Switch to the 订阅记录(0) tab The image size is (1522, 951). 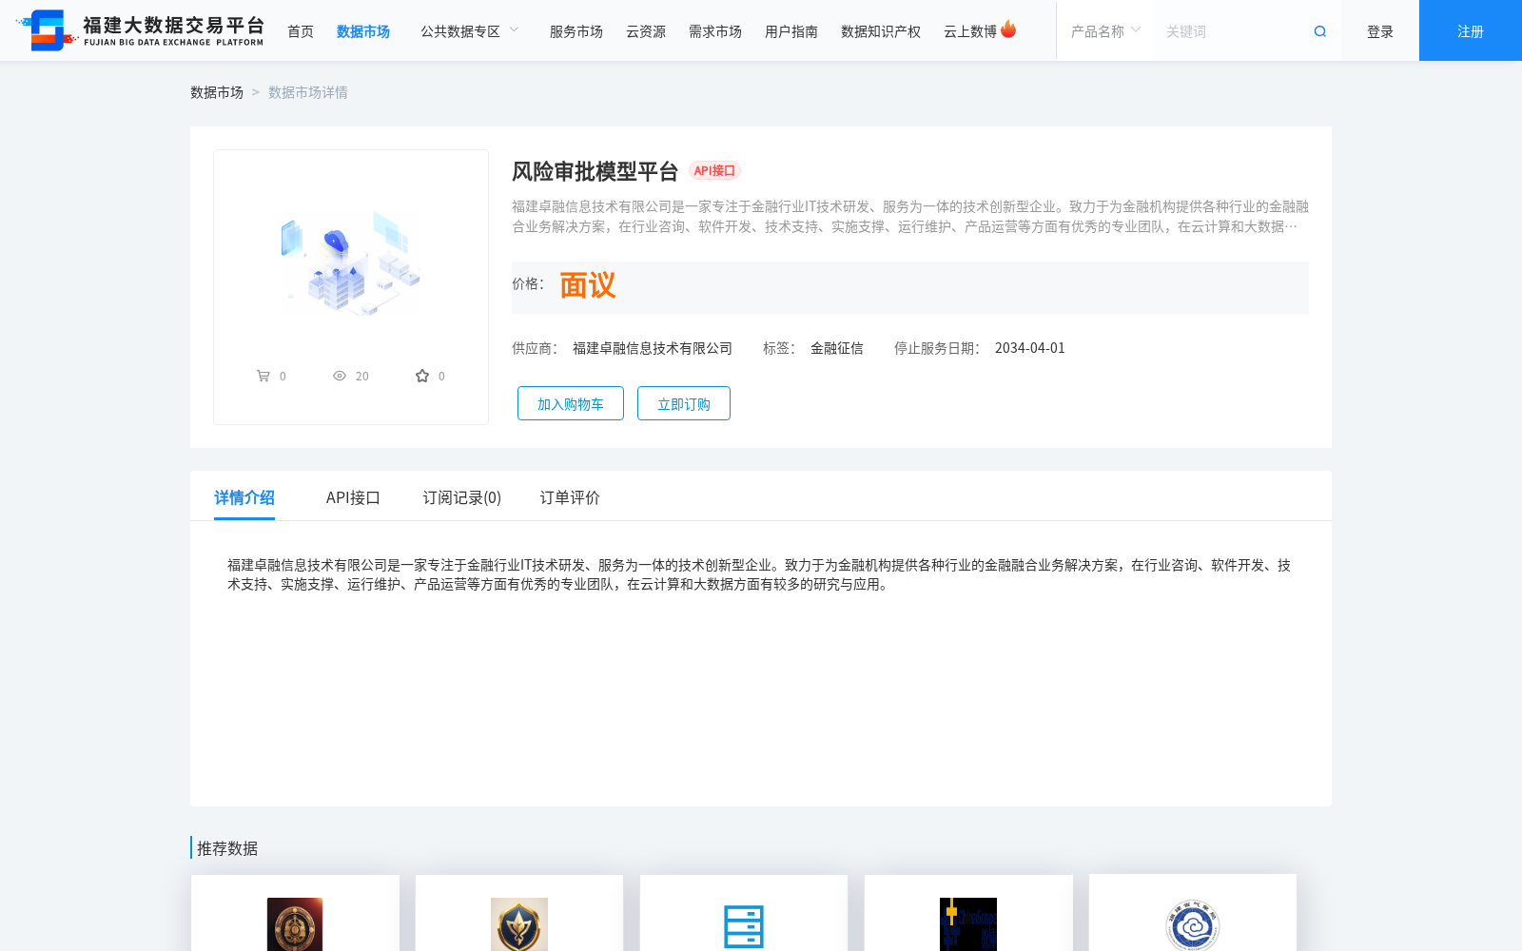(x=462, y=497)
